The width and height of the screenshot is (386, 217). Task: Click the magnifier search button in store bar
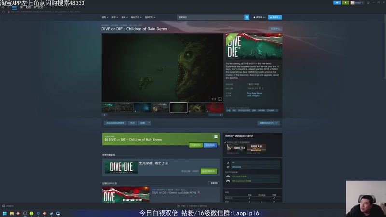pyautogui.click(x=247, y=17)
